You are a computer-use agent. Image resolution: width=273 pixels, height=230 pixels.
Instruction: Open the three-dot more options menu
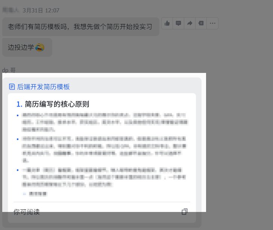click(212, 23)
